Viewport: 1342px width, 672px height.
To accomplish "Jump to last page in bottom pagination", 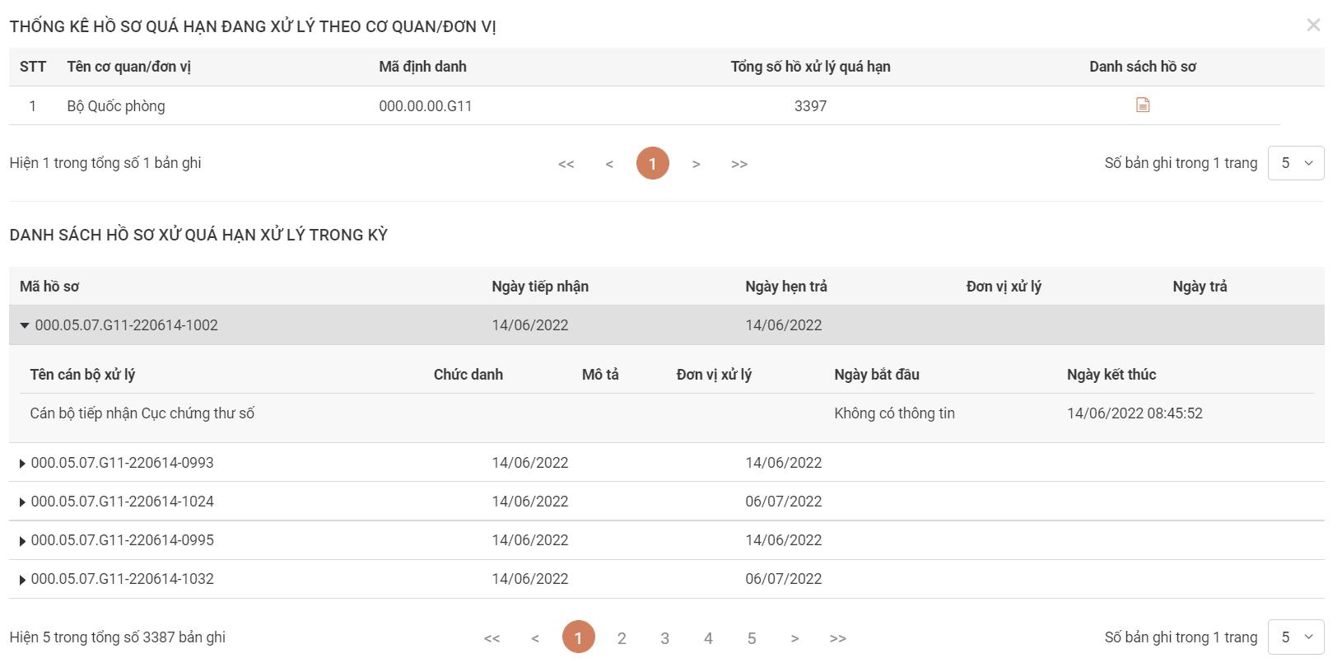I will tap(837, 638).
